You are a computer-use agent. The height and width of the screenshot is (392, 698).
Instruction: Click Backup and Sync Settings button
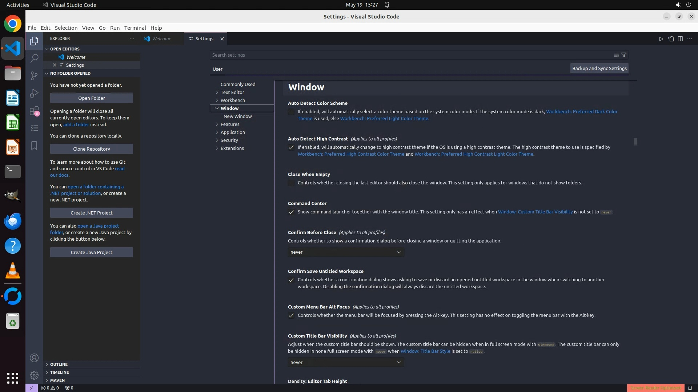599,68
